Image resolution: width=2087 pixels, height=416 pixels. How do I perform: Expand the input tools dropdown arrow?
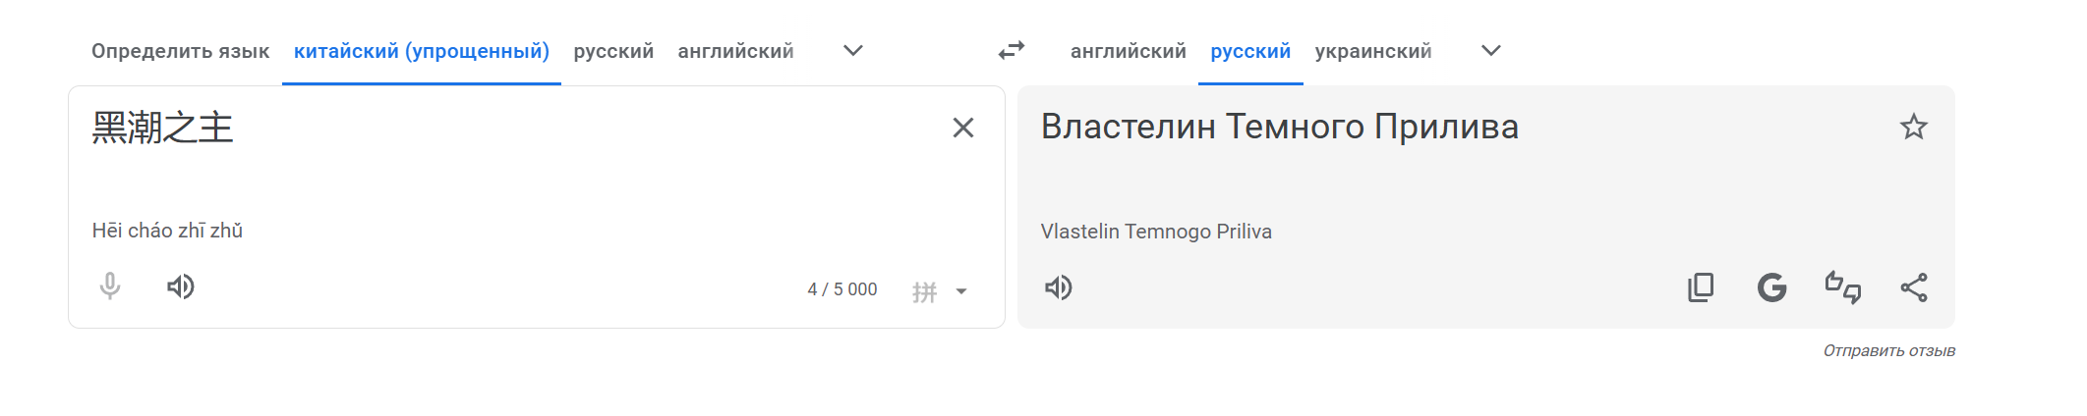pos(961,291)
